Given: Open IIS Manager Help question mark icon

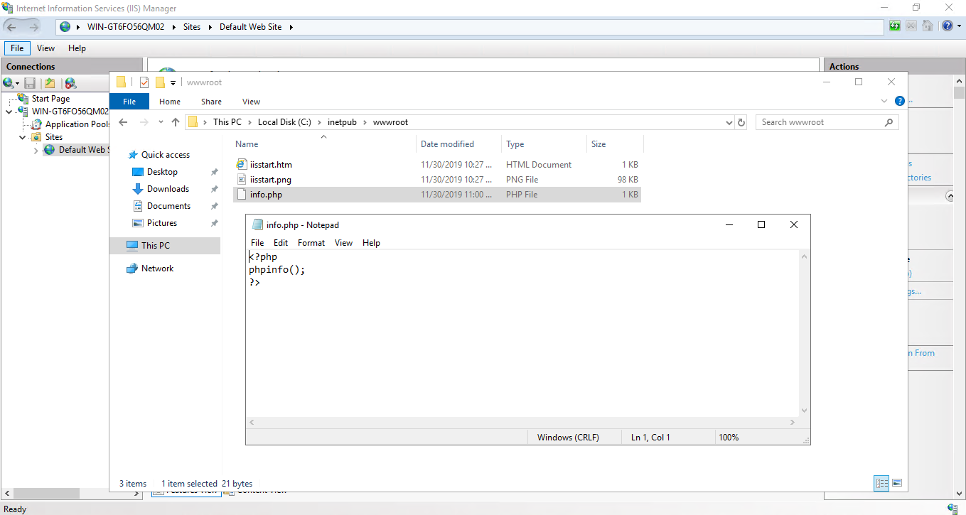Looking at the screenshot, I should coord(947,26).
